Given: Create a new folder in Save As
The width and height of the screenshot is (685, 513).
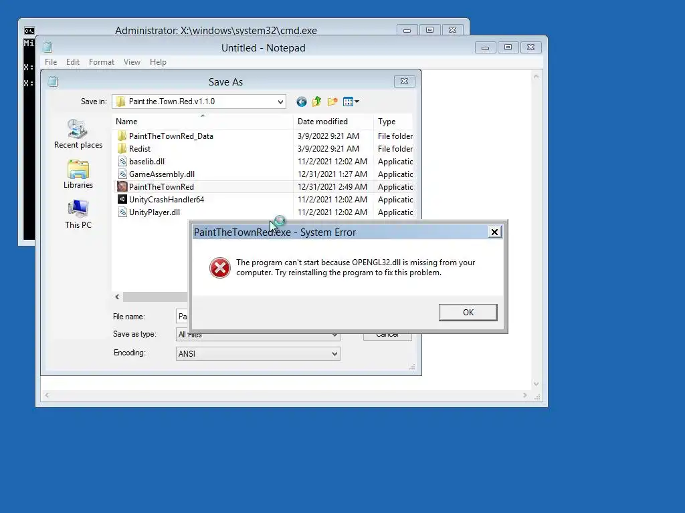Looking at the screenshot, I should (x=332, y=102).
